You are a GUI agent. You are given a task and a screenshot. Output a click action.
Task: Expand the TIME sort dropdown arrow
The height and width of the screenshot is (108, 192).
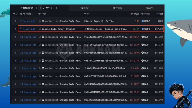(33, 14)
